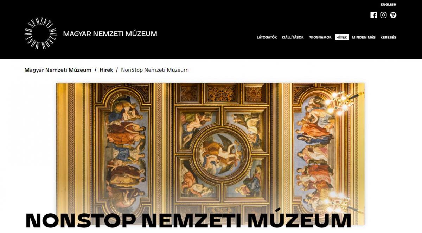This screenshot has width=422, height=233.
Task: Open the Kiállítások menu
Action: [x=293, y=37]
